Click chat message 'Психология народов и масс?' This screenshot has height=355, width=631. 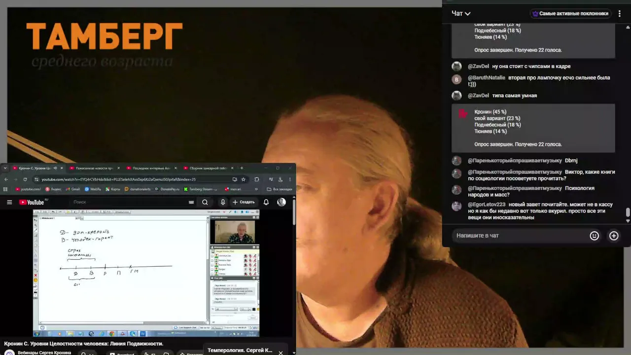coord(530,191)
